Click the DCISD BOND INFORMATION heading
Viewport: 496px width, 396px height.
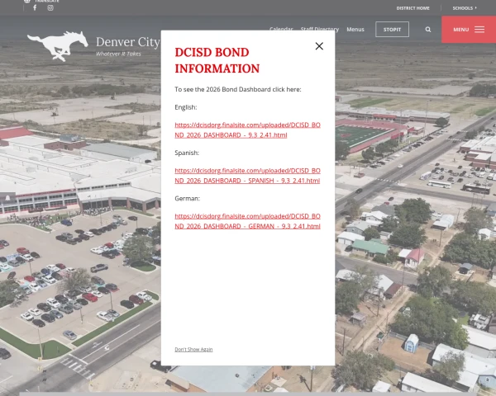tap(217, 60)
